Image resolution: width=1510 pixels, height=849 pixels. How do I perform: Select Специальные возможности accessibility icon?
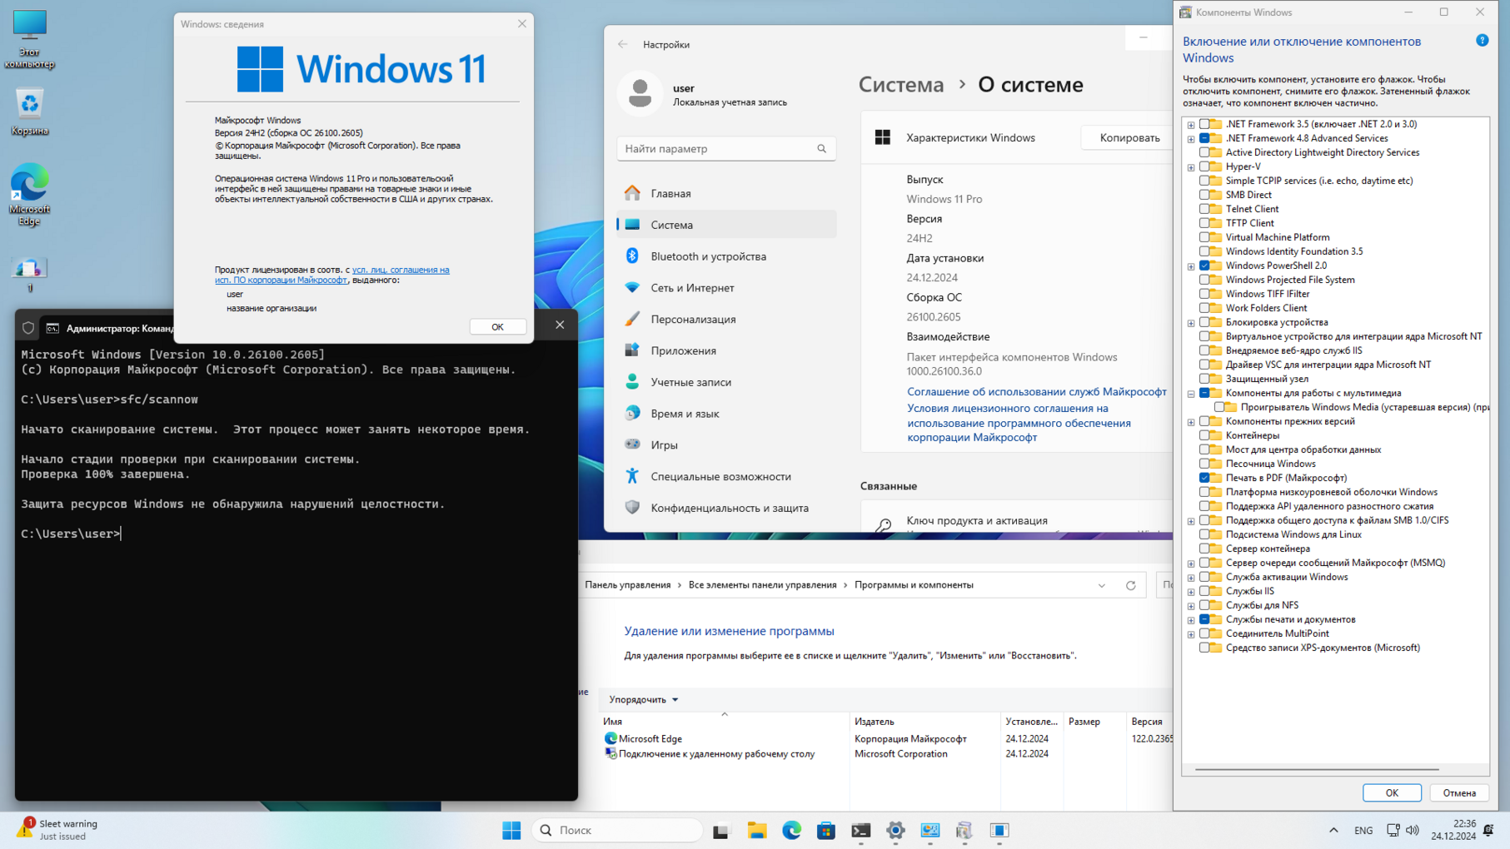pyautogui.click(x=632, y=476)
